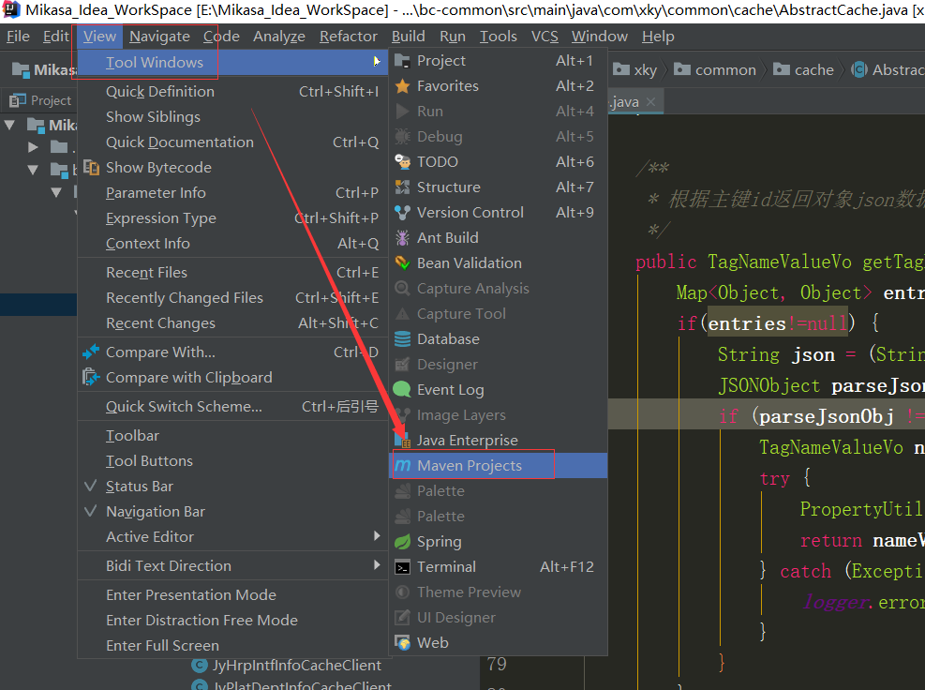Close the .java editor tab

click(x=650, y=102)
